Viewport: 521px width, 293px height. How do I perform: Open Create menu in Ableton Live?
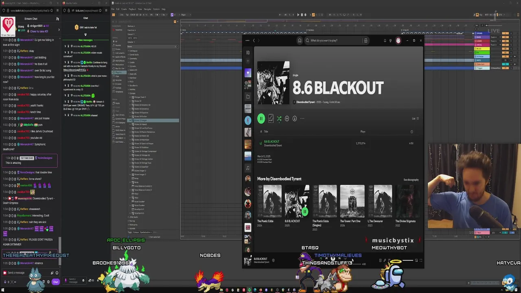(124, 9)
